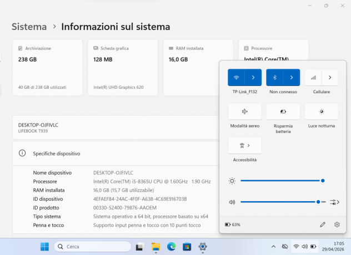The image size is (351, 255).
Task: Click the storage disk icon on Archiviazione card
Action: click(20, 48)
